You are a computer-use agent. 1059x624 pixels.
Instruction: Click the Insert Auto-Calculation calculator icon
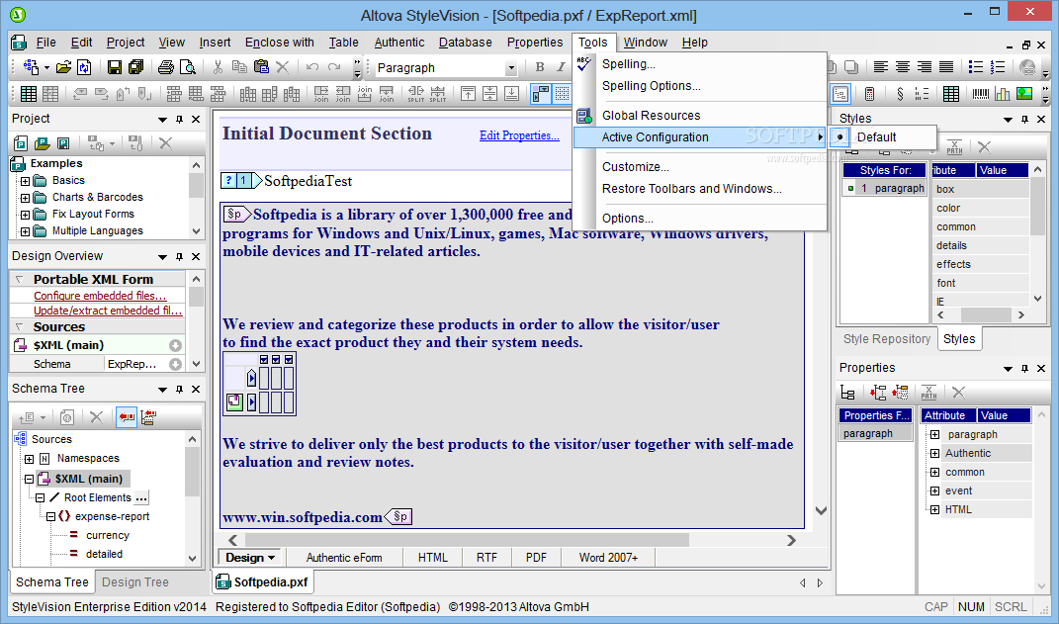point(870,94)
